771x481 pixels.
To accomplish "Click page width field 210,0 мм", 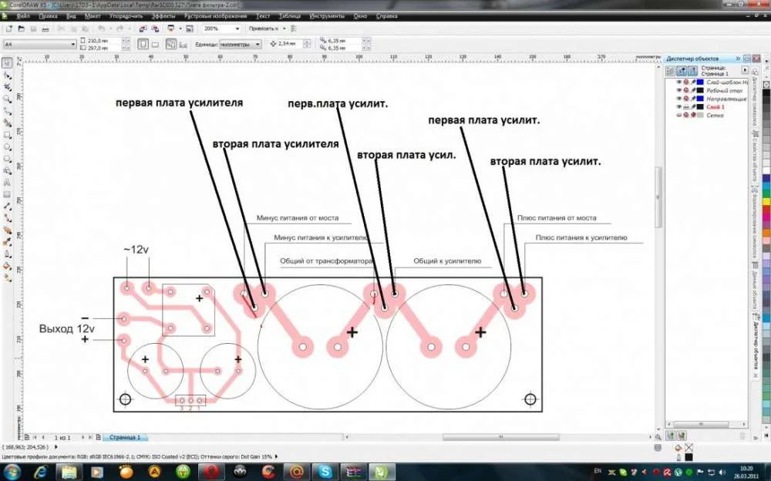I will tap(103, 40).
